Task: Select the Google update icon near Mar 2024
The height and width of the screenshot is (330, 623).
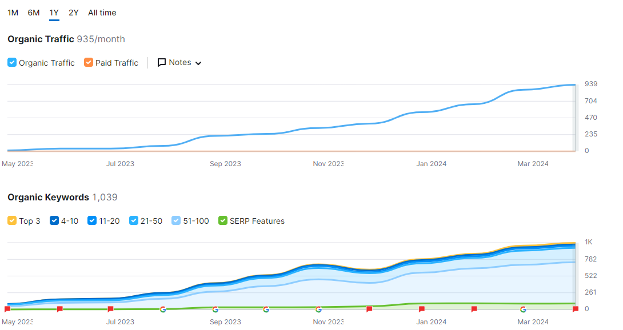Action: [x=524, y=309]
